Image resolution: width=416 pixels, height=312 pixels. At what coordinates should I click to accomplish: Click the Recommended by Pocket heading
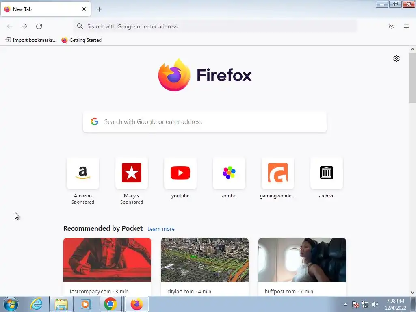(103, 228)
